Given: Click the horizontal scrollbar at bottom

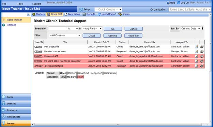Looking at the screenshot, I should pos(118,124).
